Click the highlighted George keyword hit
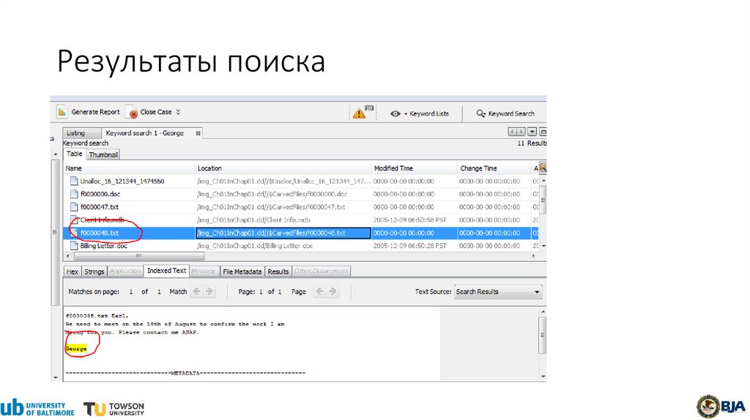The image size is (750, 420). 76,349
